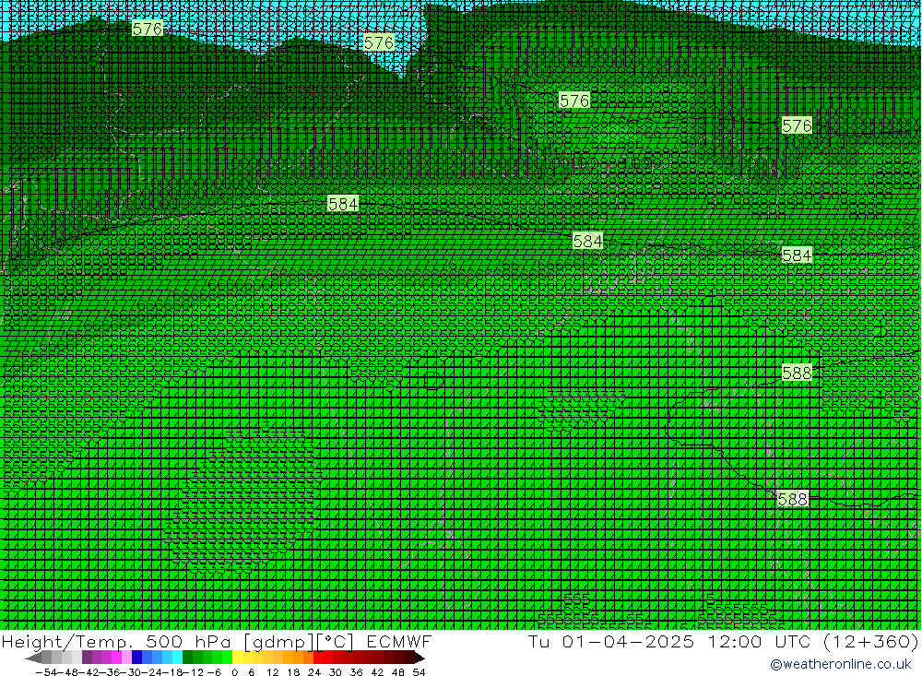The width and height of the screenshot is (922, 676).
Task: Click the 576 contour label over the cyan notch
Action: [x=379, y=43]
